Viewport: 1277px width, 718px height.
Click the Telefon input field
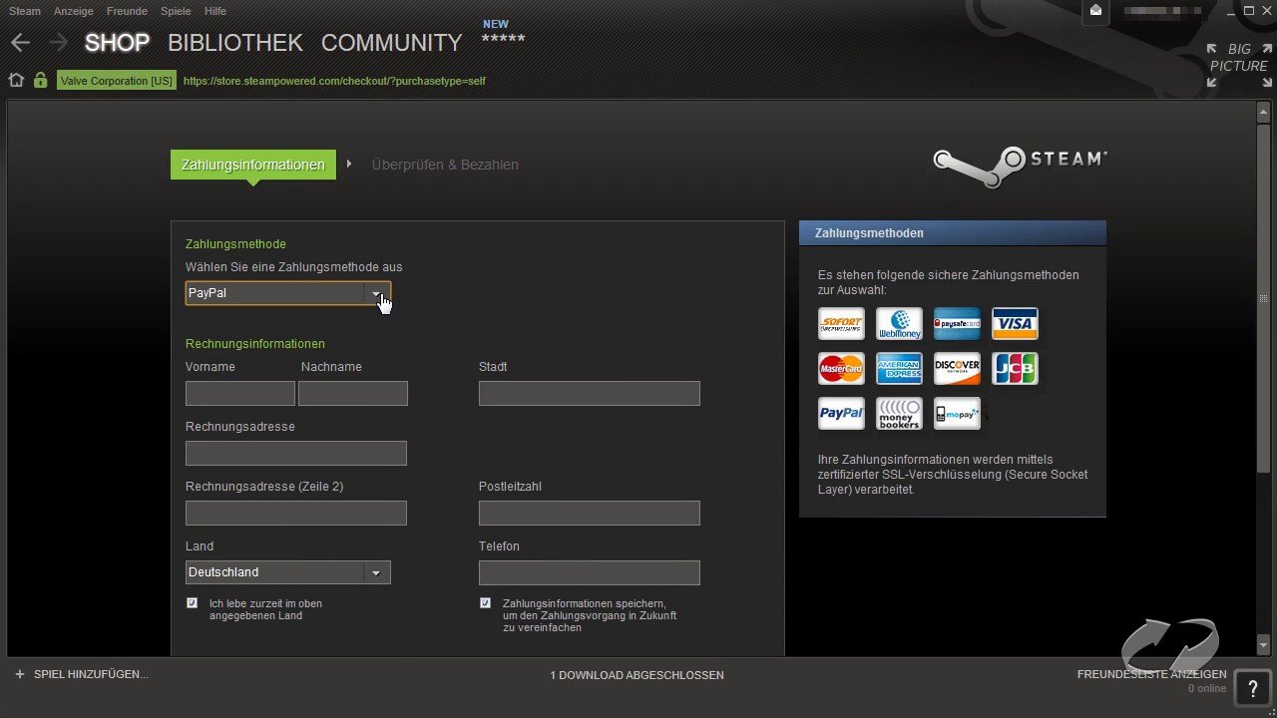590,572
